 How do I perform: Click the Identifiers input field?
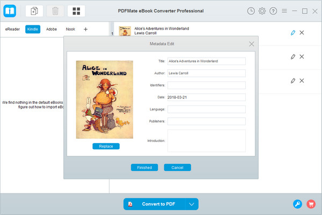click(207, 85)
